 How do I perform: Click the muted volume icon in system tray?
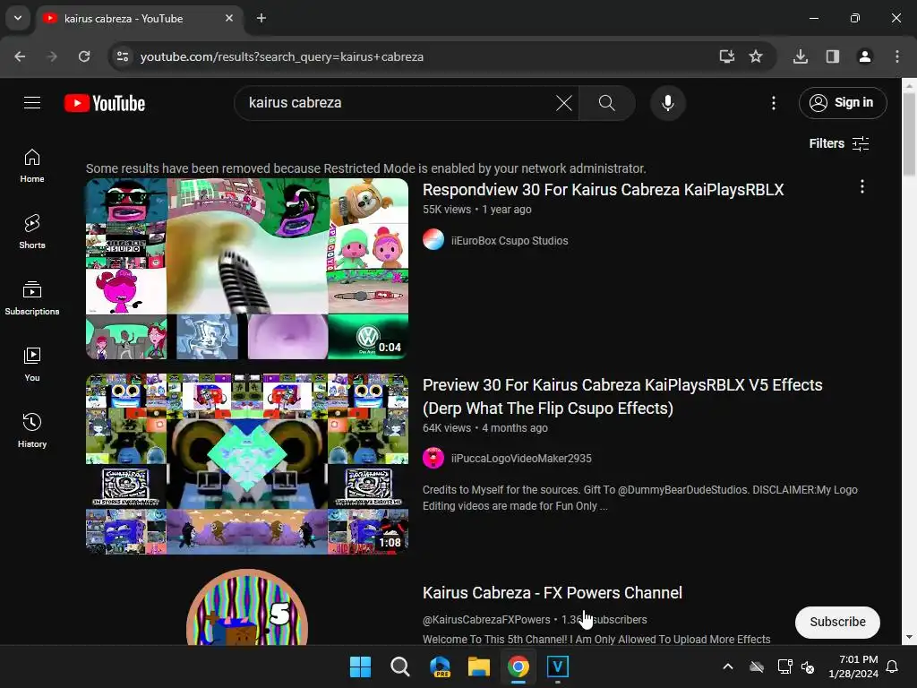808,666
